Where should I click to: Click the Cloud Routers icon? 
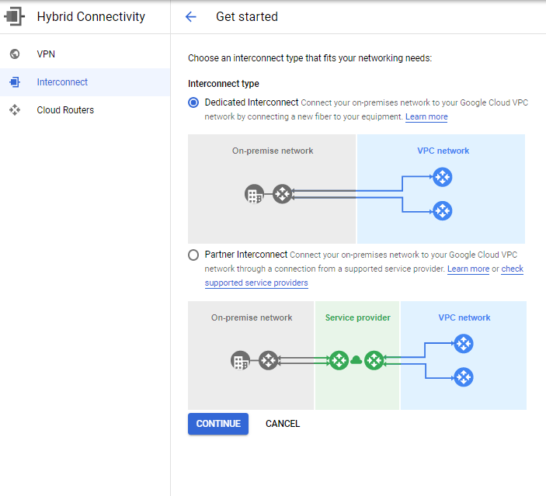pos(14,110)
